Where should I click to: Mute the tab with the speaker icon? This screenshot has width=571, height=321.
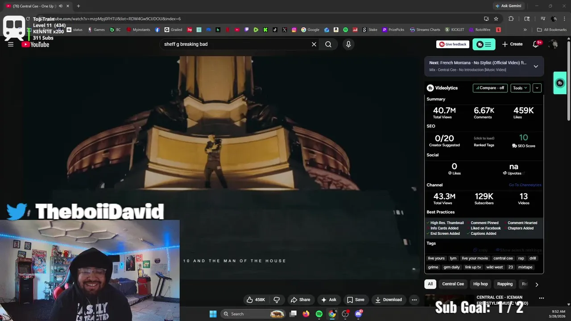coord(61,6)
